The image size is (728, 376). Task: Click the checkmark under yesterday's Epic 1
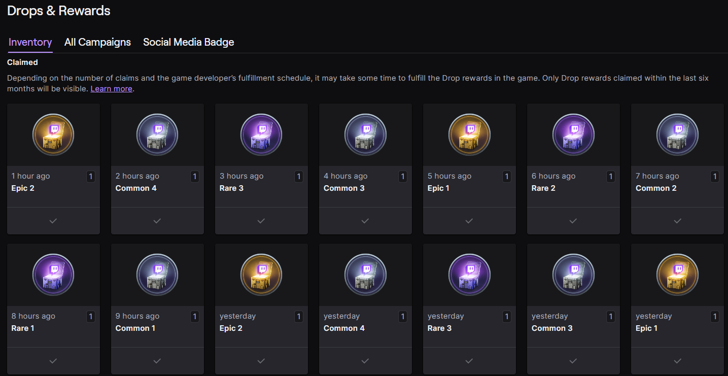[677, 361]
